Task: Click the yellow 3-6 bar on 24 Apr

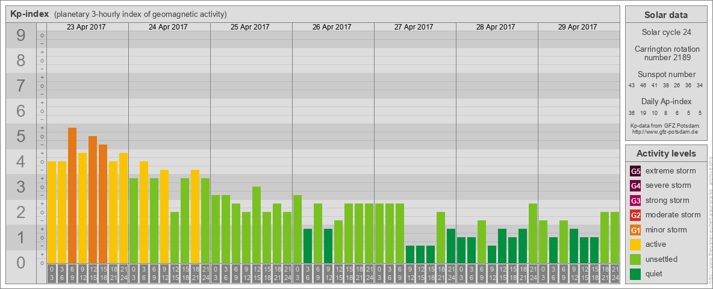Action: [144, 212]
